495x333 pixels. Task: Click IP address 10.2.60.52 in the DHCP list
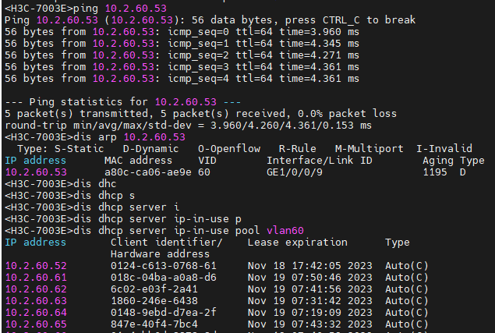(x=35, y=265)
